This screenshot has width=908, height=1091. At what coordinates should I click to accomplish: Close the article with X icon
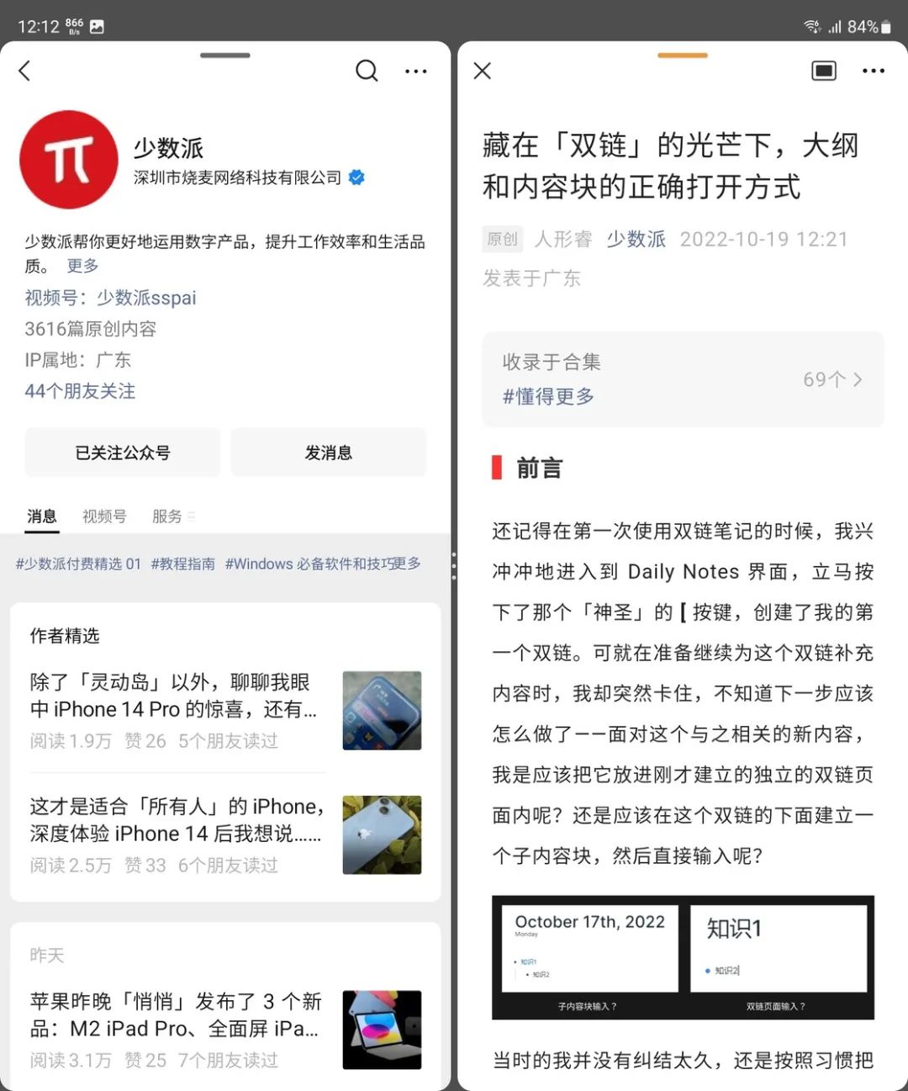point(483,71)
